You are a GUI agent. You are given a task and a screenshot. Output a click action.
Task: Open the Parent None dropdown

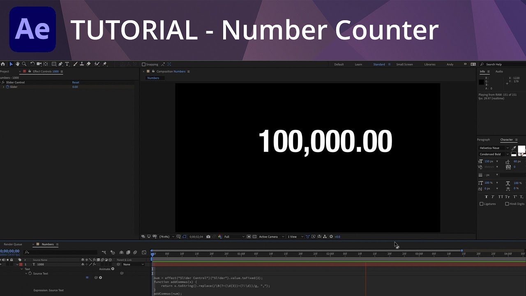pyautogui.click(x=134, y=264)
